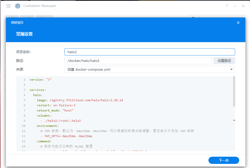The height and width of the screenshot is (168, 250).
Task: Go to next step with 下一步
Action: [x=224, y=160]
